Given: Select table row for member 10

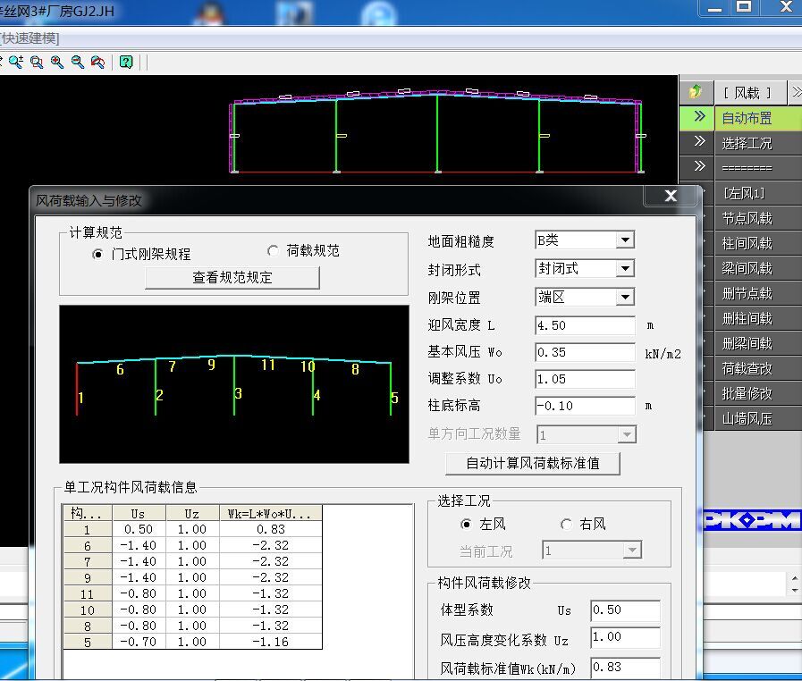Looking at the screenshot, I should pyautogui.click(x=193, y=610).
